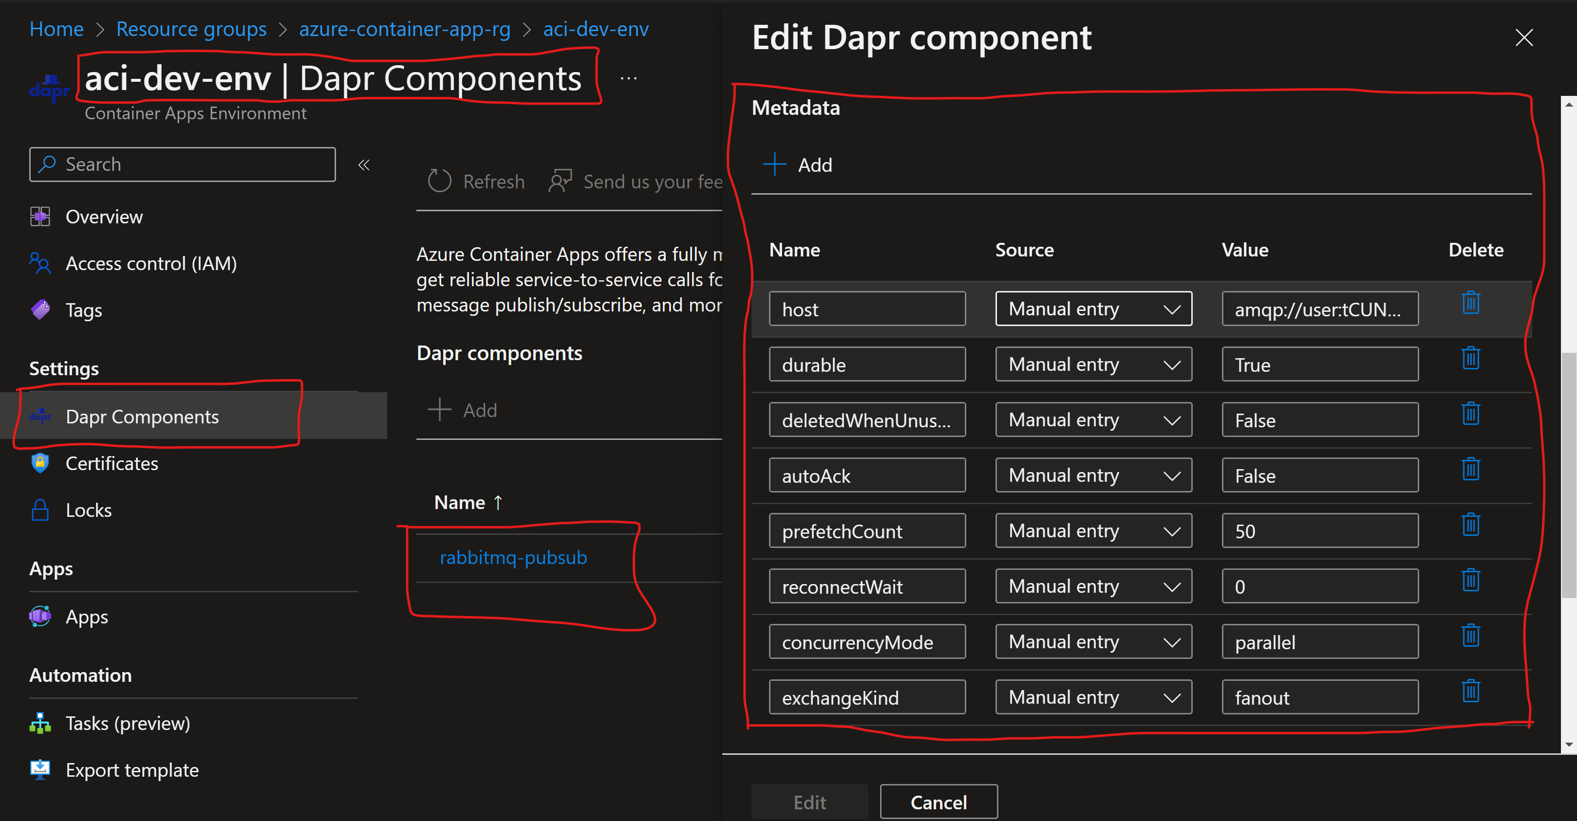Open Tasks (preview) menu item
1577x821 pixels.
(x=128, y=723)
